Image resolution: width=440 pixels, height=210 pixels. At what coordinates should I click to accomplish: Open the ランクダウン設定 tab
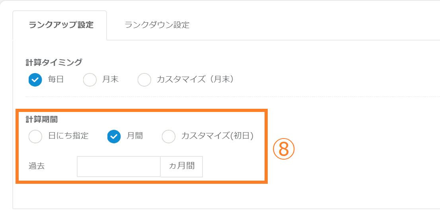pos(157,25)
